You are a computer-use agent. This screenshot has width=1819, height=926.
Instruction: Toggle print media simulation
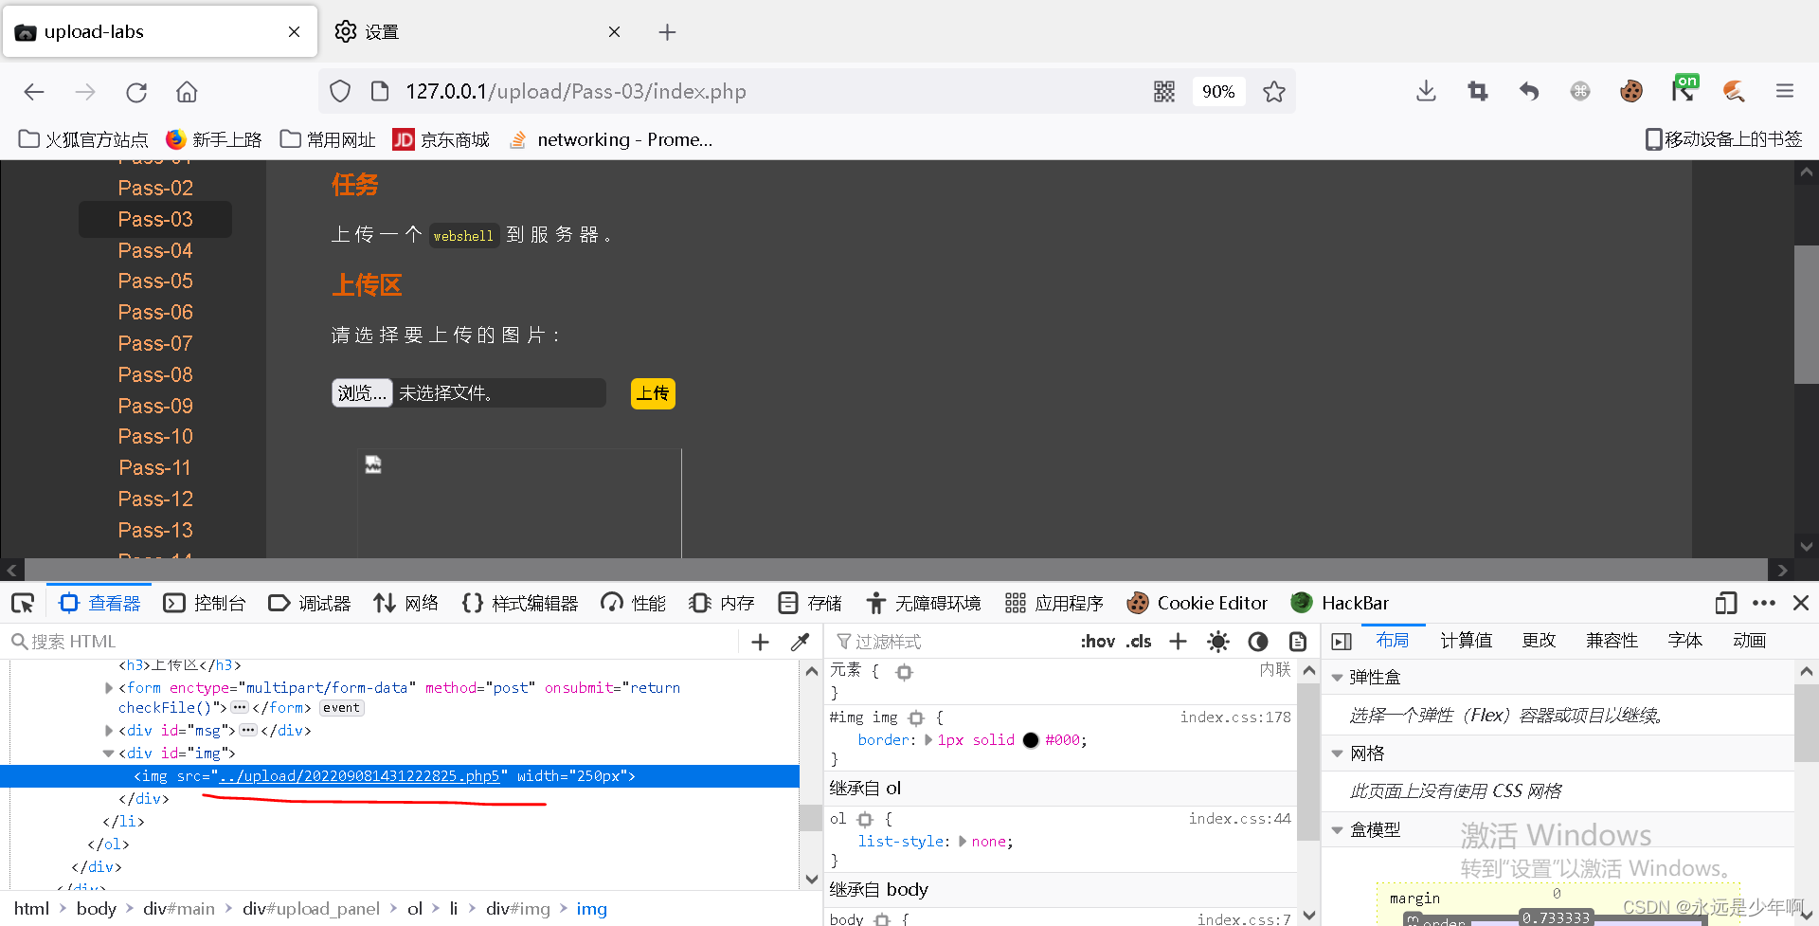tap(1298, 642)
